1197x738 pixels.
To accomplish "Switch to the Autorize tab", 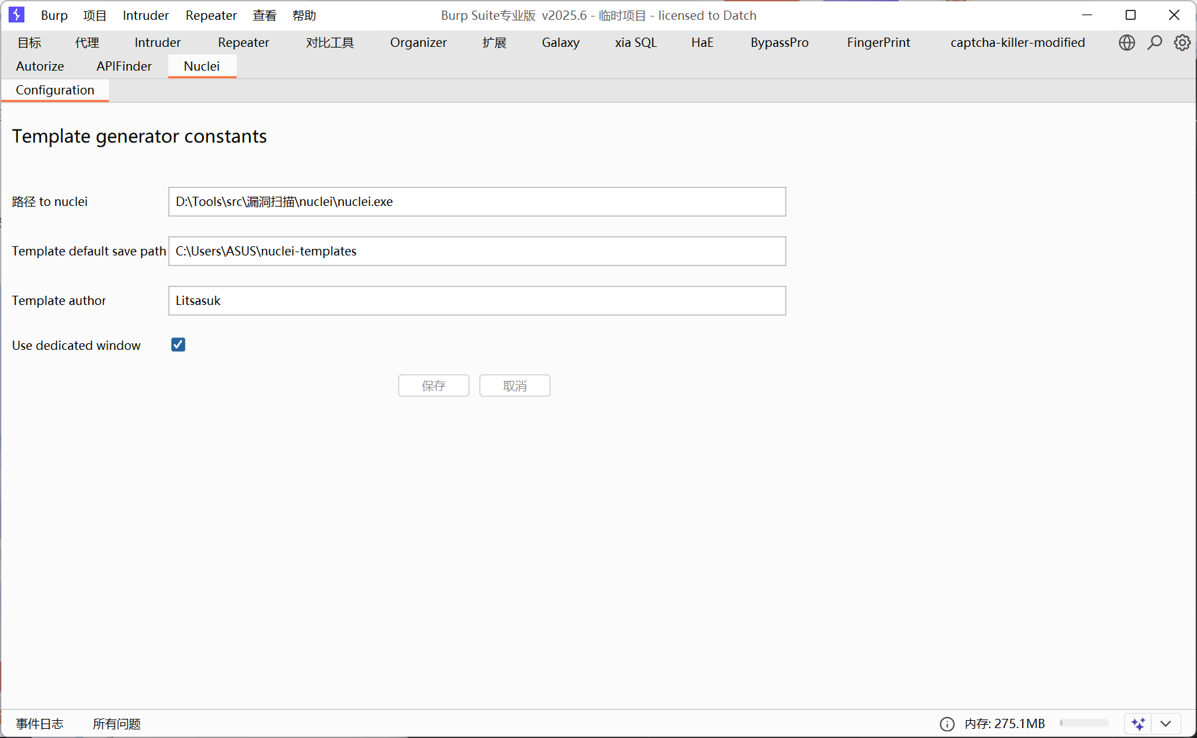I will coord(40,67).
